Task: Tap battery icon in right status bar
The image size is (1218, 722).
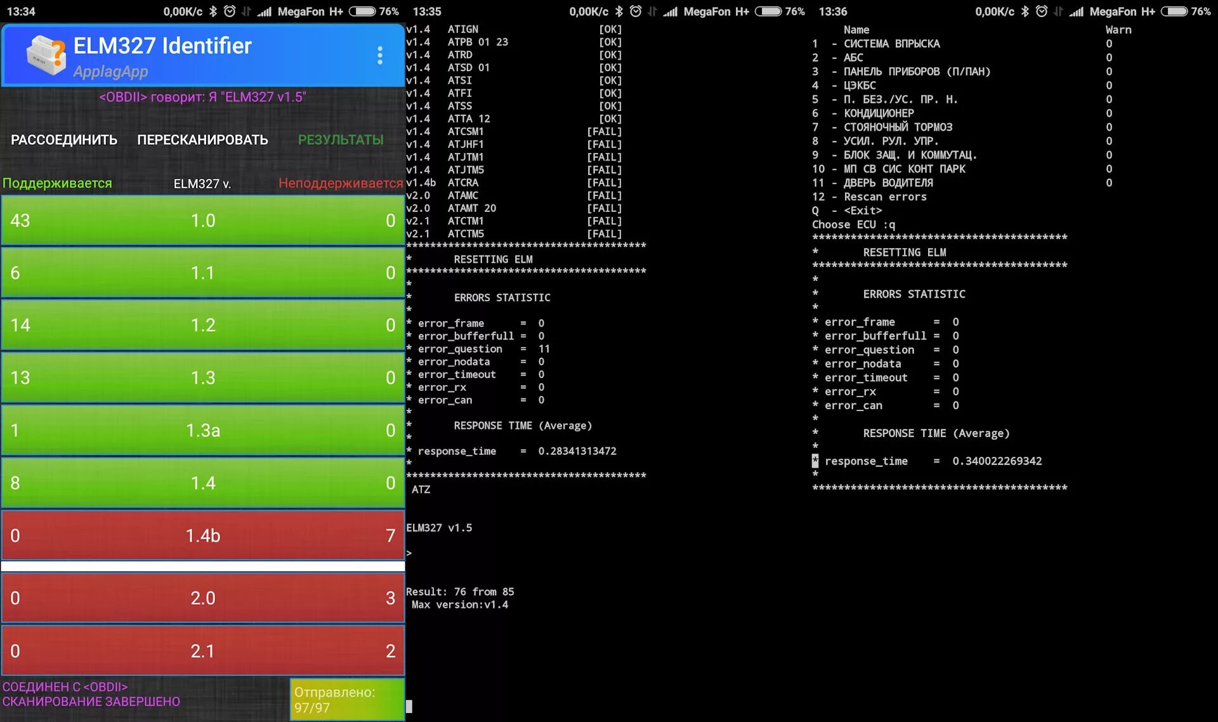Action: click(1174, 11)
